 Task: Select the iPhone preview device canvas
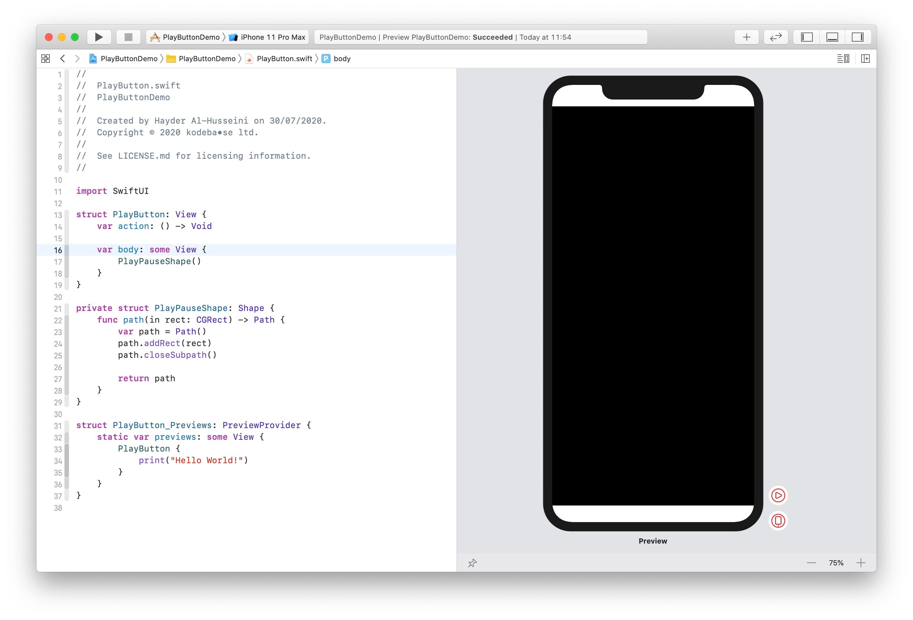[652, 303]
